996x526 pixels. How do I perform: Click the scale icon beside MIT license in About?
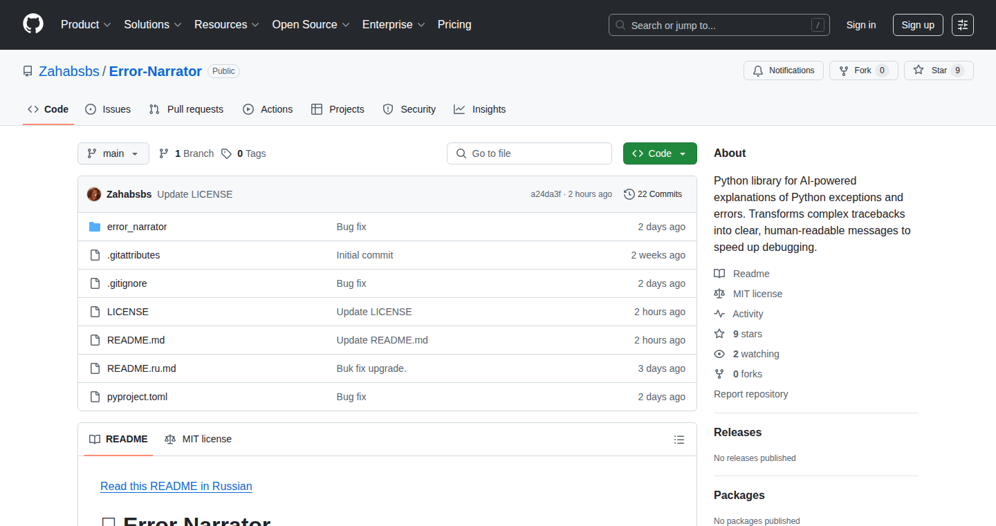coord(719,294)
